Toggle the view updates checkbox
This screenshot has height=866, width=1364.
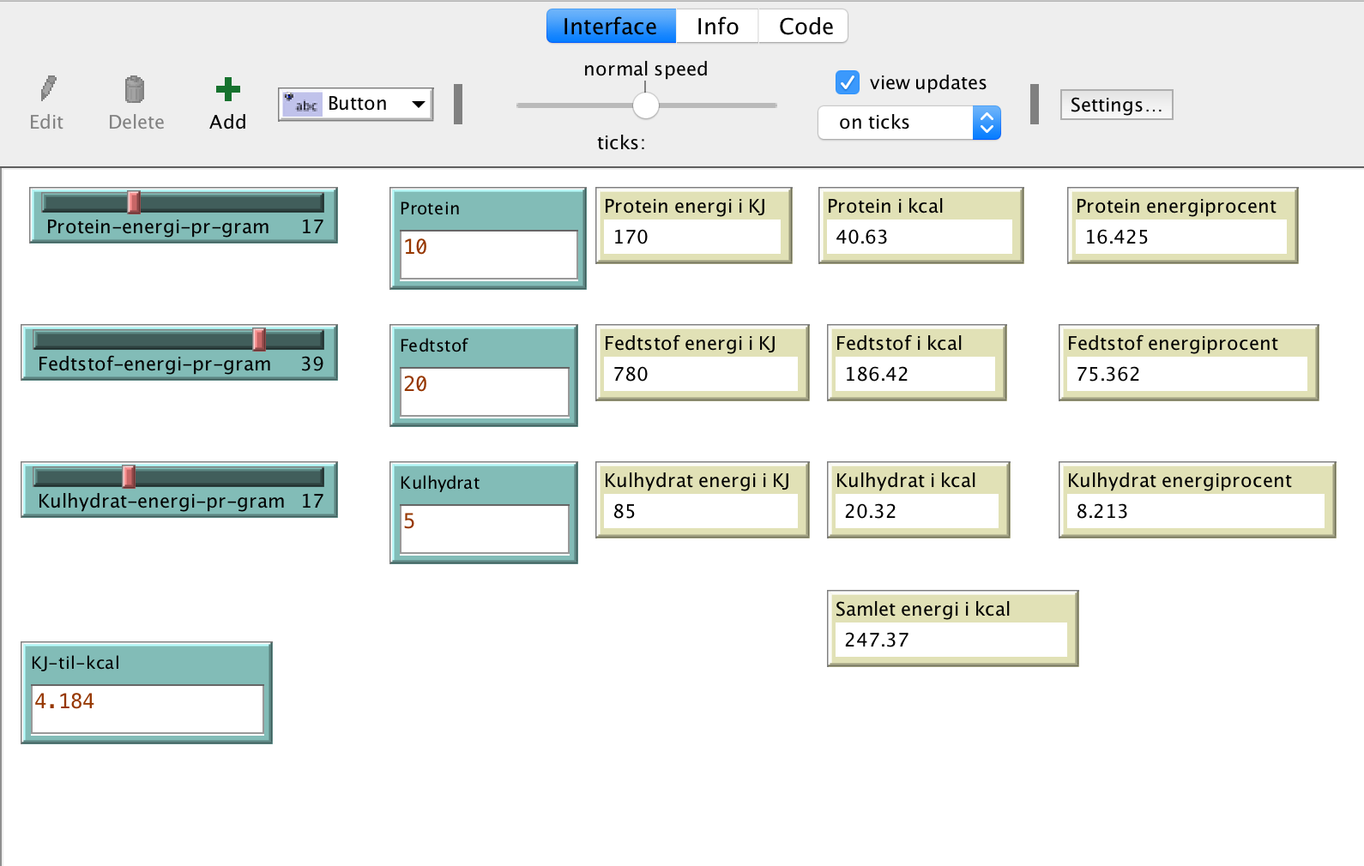[x=847, y=82]
